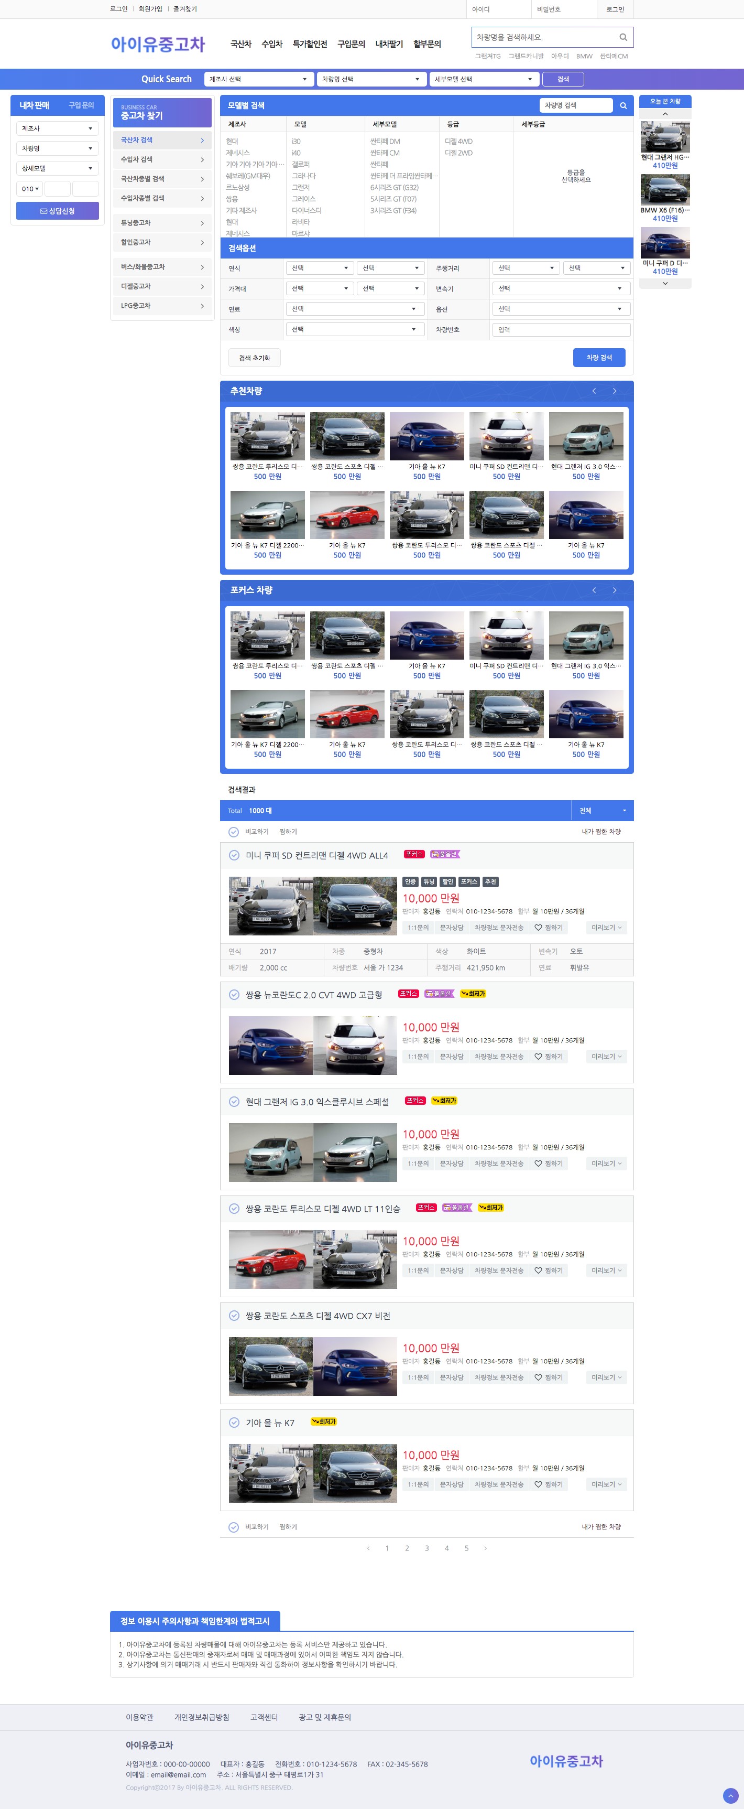The height and width of the screenshot is (1809, 744).
Task: Open 현대 그랜저 HG thumbnail in today's viewed
Action: click(x=665, y=136)
